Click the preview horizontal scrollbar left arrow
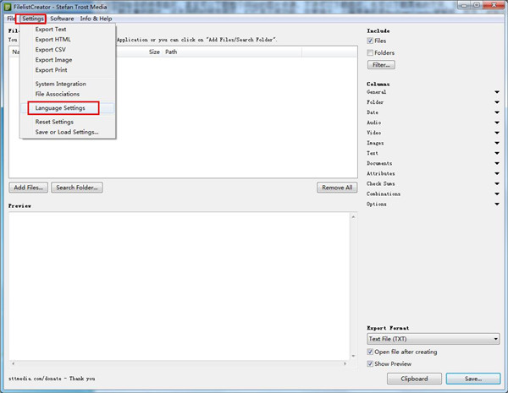508x393 pixels. 14,363
